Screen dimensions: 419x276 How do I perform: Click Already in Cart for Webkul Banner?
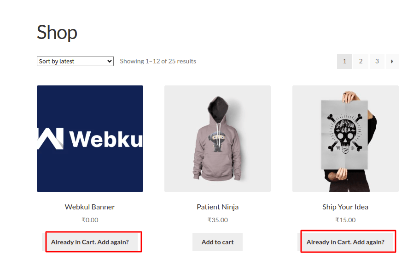point(93,242)
